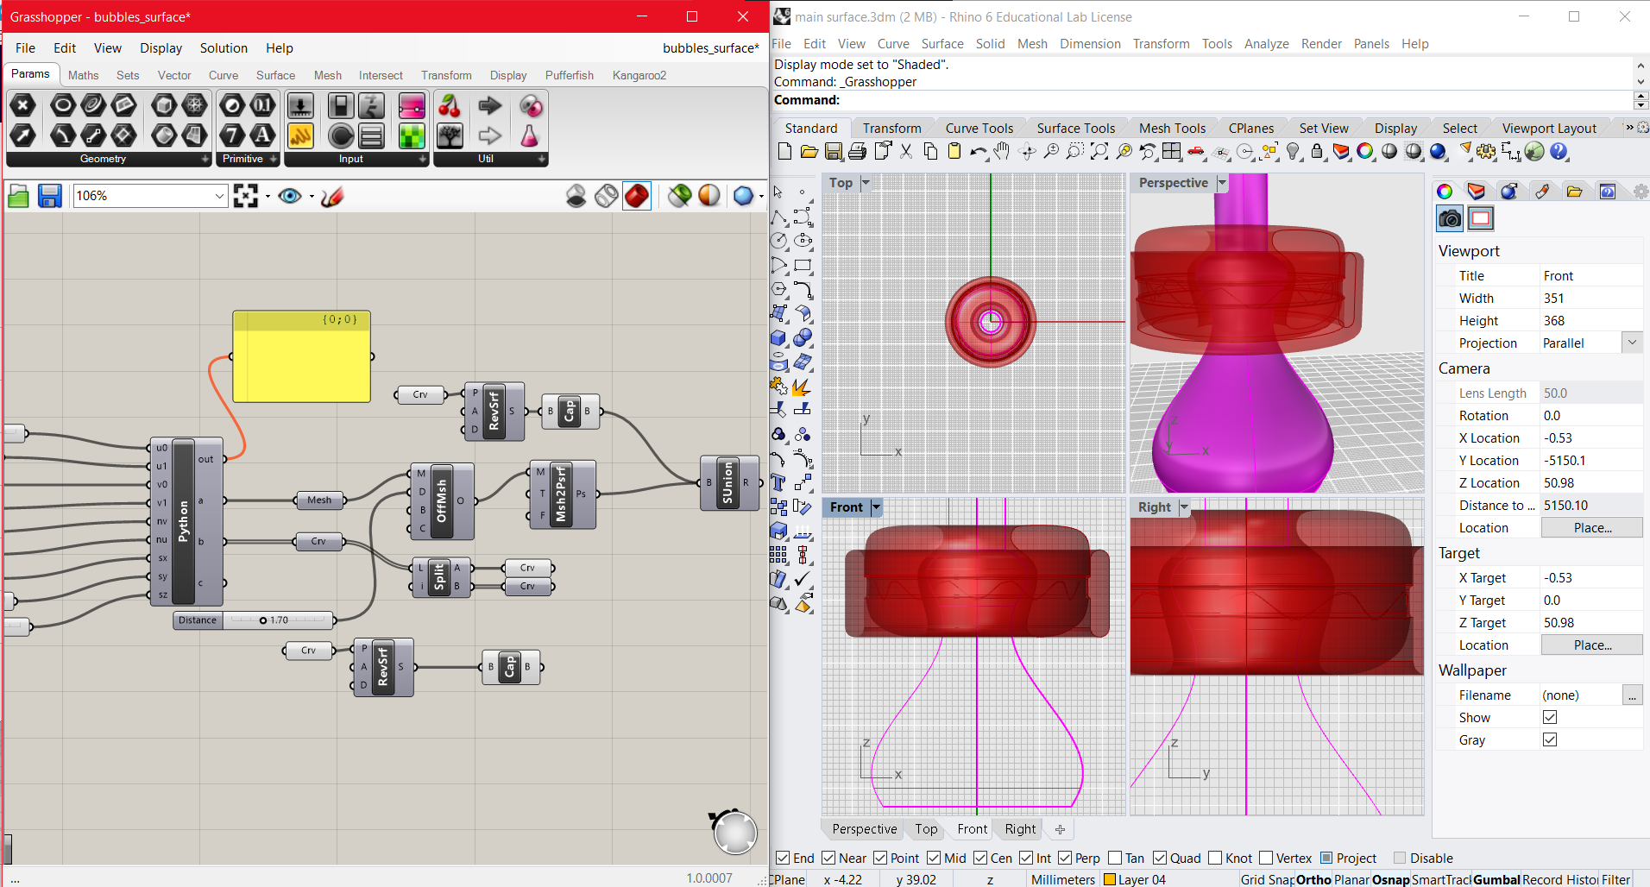1650x887 pixels.
Task: Click the Python component on canvas
Action: [183, 521]
